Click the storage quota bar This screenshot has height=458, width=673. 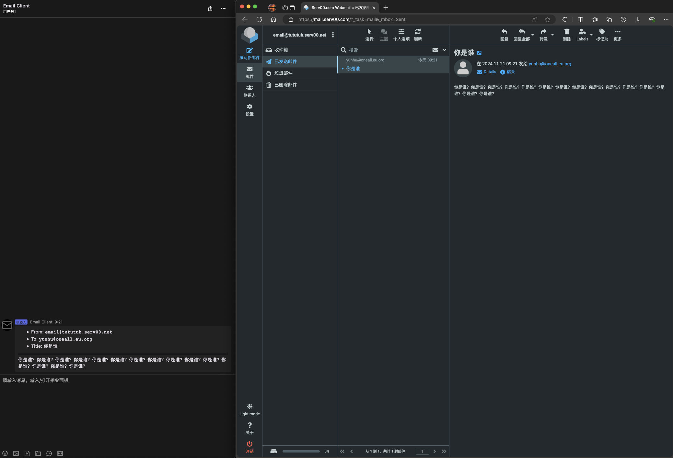pos(301,451)
